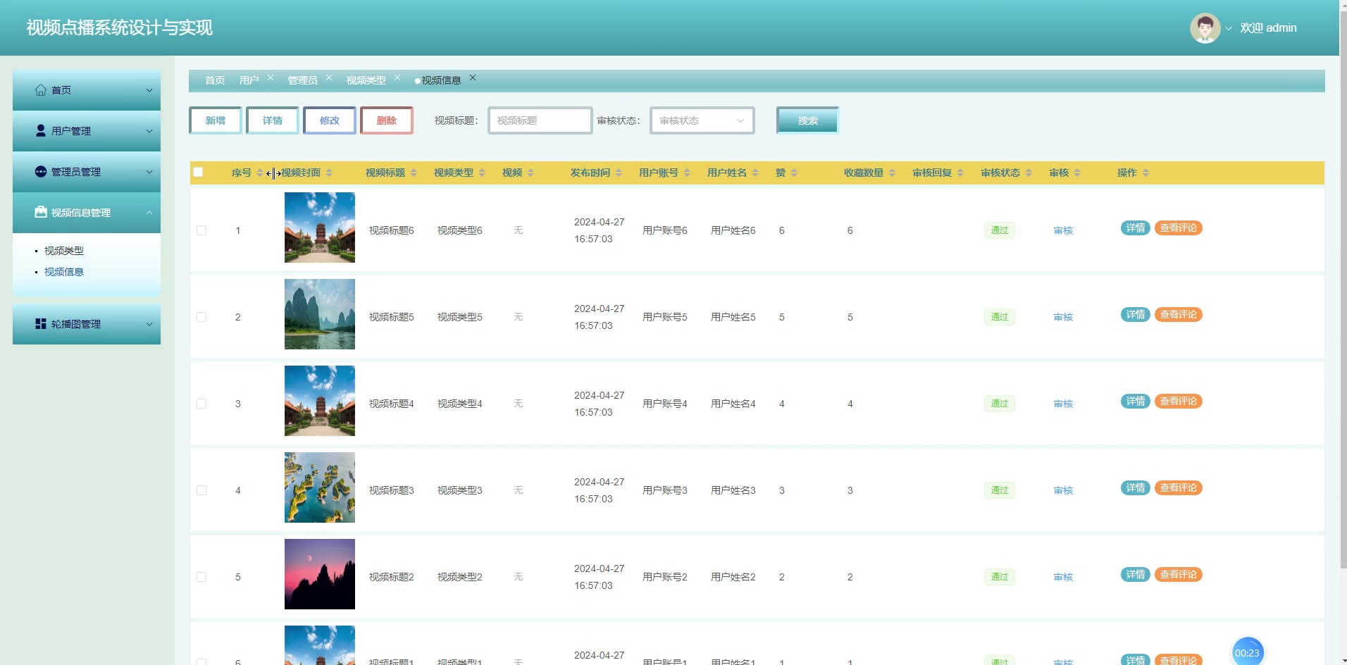Sort by 用户账号 column arrows

(x=687, y=173)
